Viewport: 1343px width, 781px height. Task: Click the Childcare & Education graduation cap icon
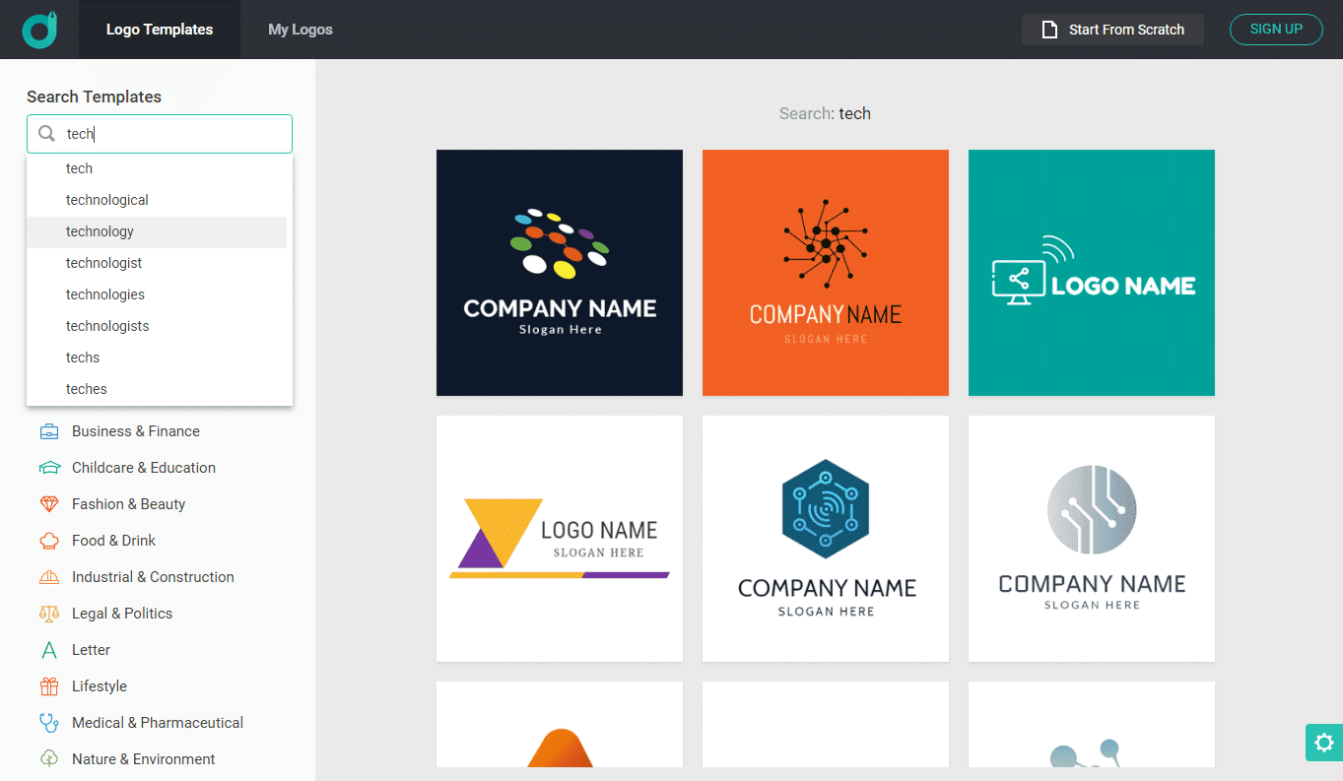pyautogui.click(x=48, y=468)
